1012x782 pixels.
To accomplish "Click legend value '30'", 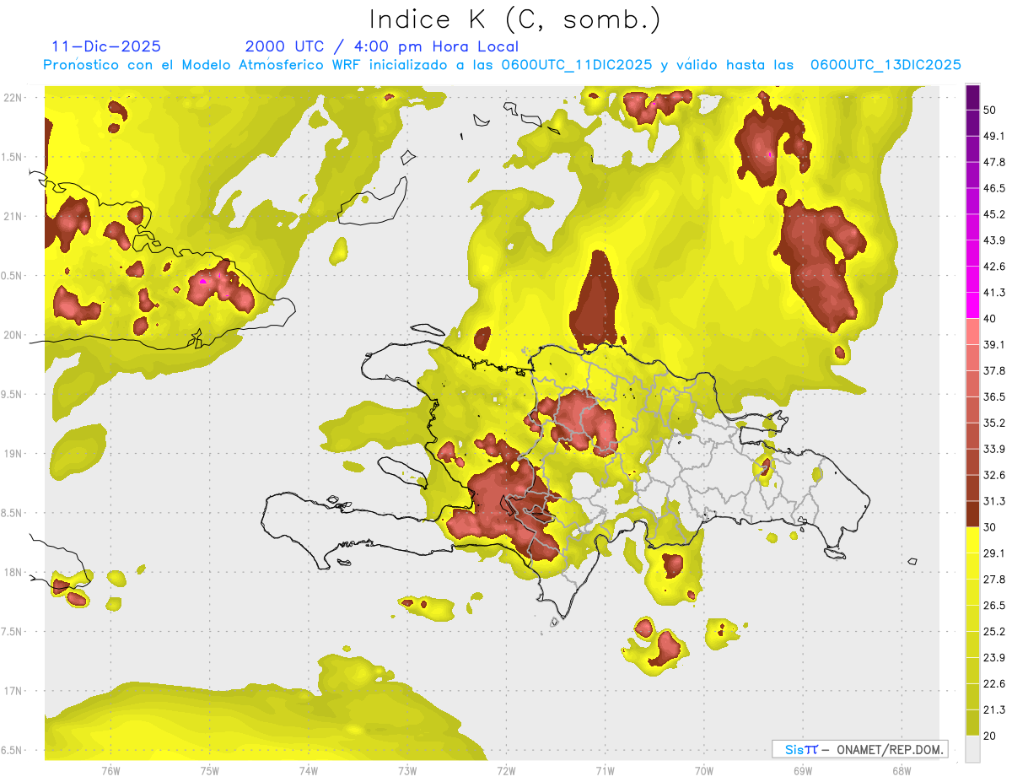I will click(x=991, y=527).
